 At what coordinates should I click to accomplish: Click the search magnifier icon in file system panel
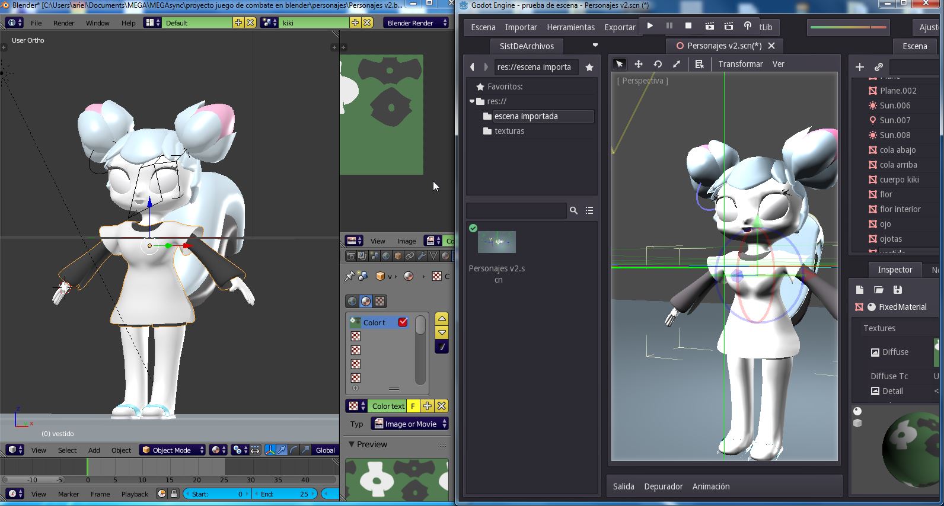[x=573, y=210]
